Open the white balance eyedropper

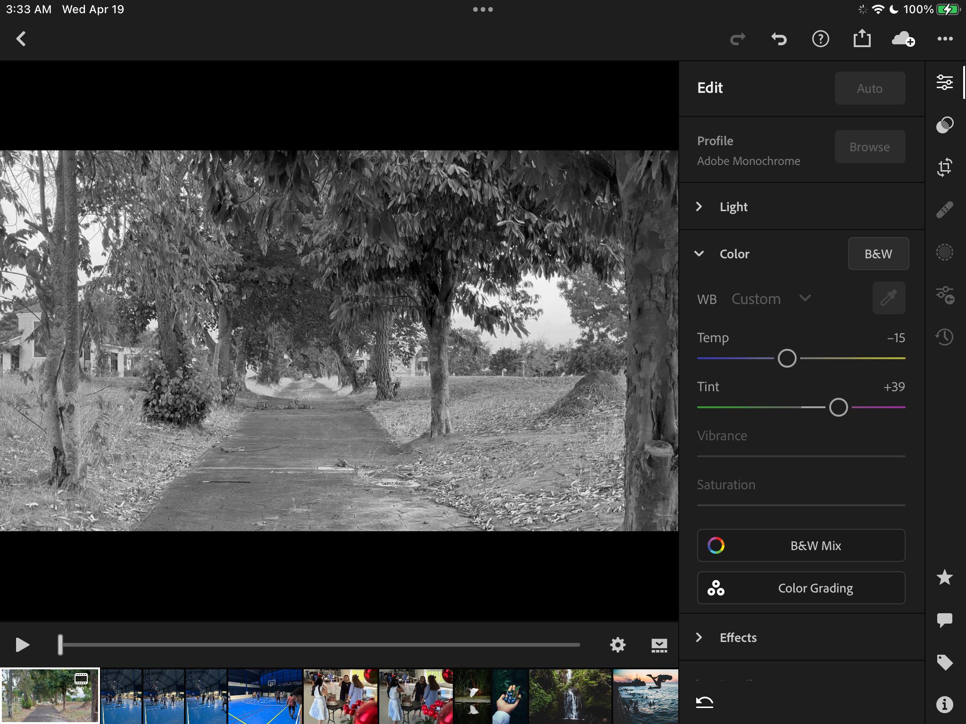[x=888, y=298]
